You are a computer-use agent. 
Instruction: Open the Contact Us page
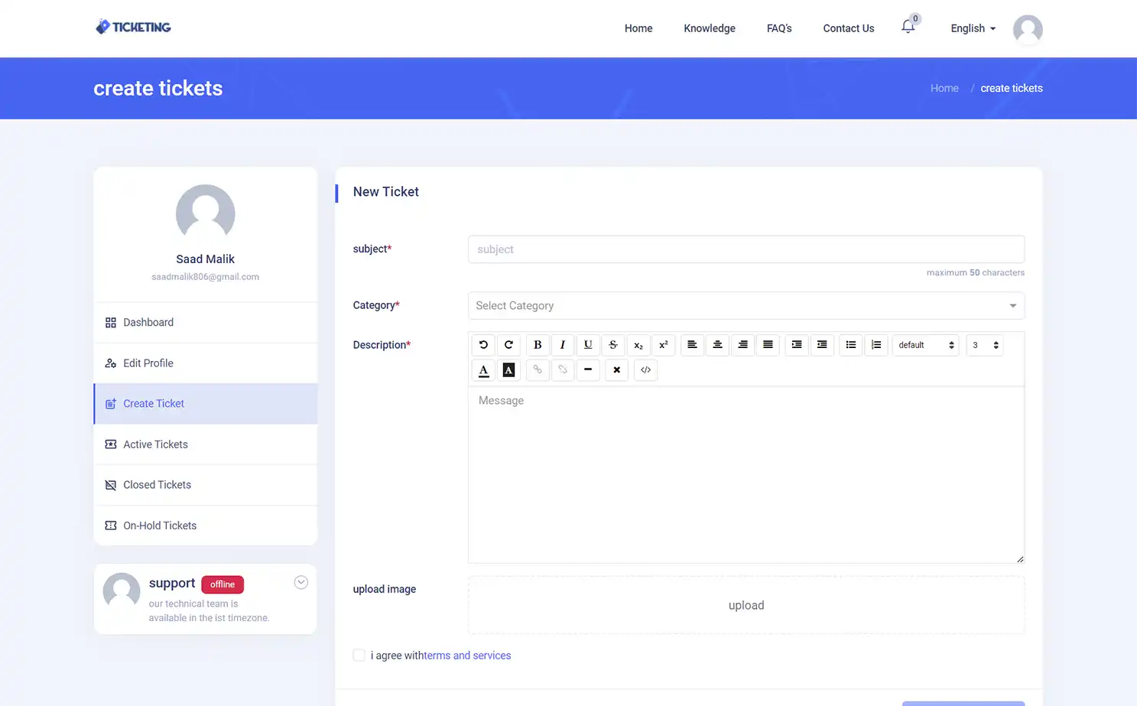tap(848, 28)
